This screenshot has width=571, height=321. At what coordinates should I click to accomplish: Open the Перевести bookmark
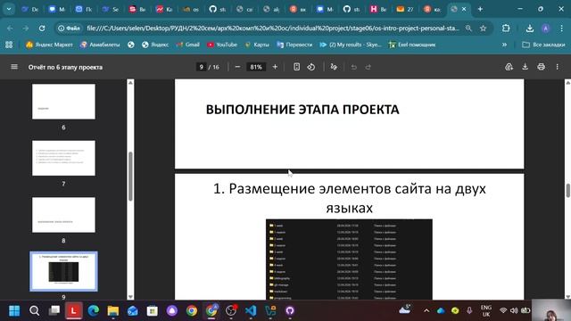click(294, 45)
